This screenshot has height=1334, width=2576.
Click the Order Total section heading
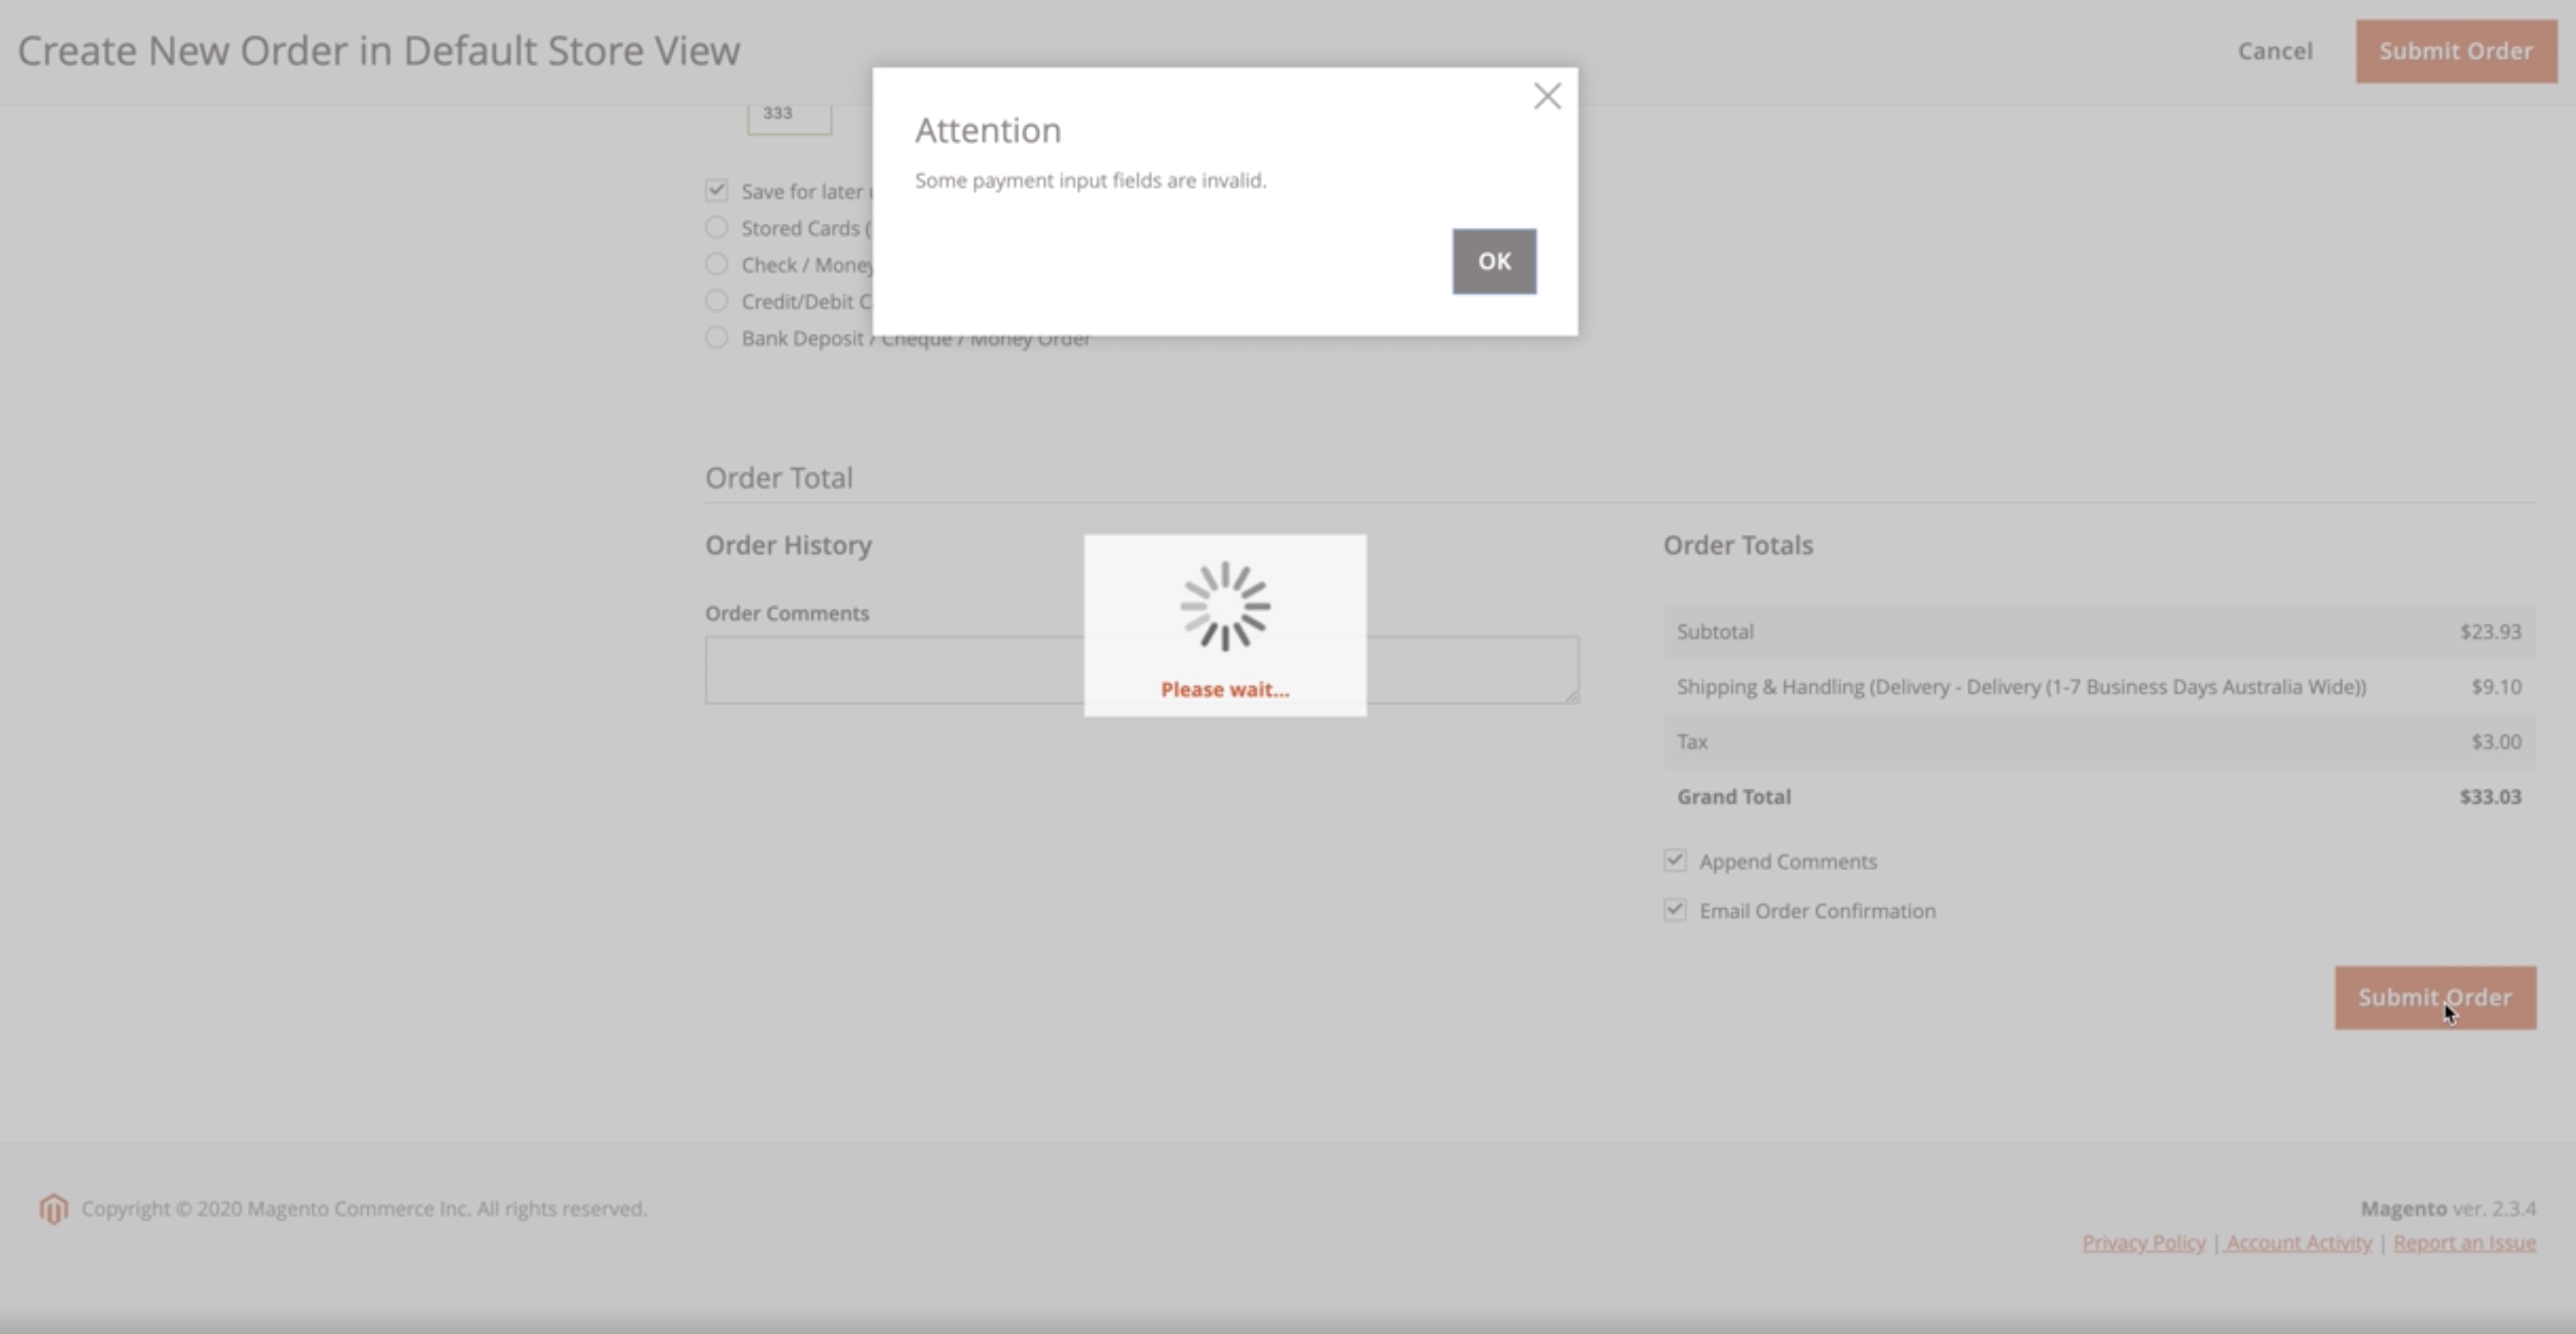coord(779,477)
